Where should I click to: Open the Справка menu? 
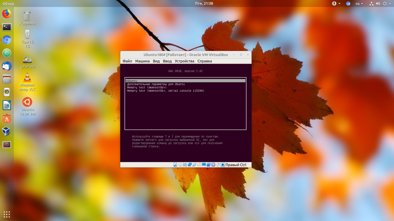(x=204, y=61)
